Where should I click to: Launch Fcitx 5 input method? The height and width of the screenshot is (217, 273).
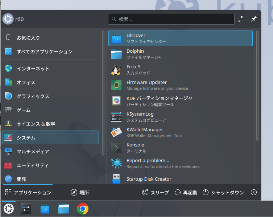pos(180,69)
